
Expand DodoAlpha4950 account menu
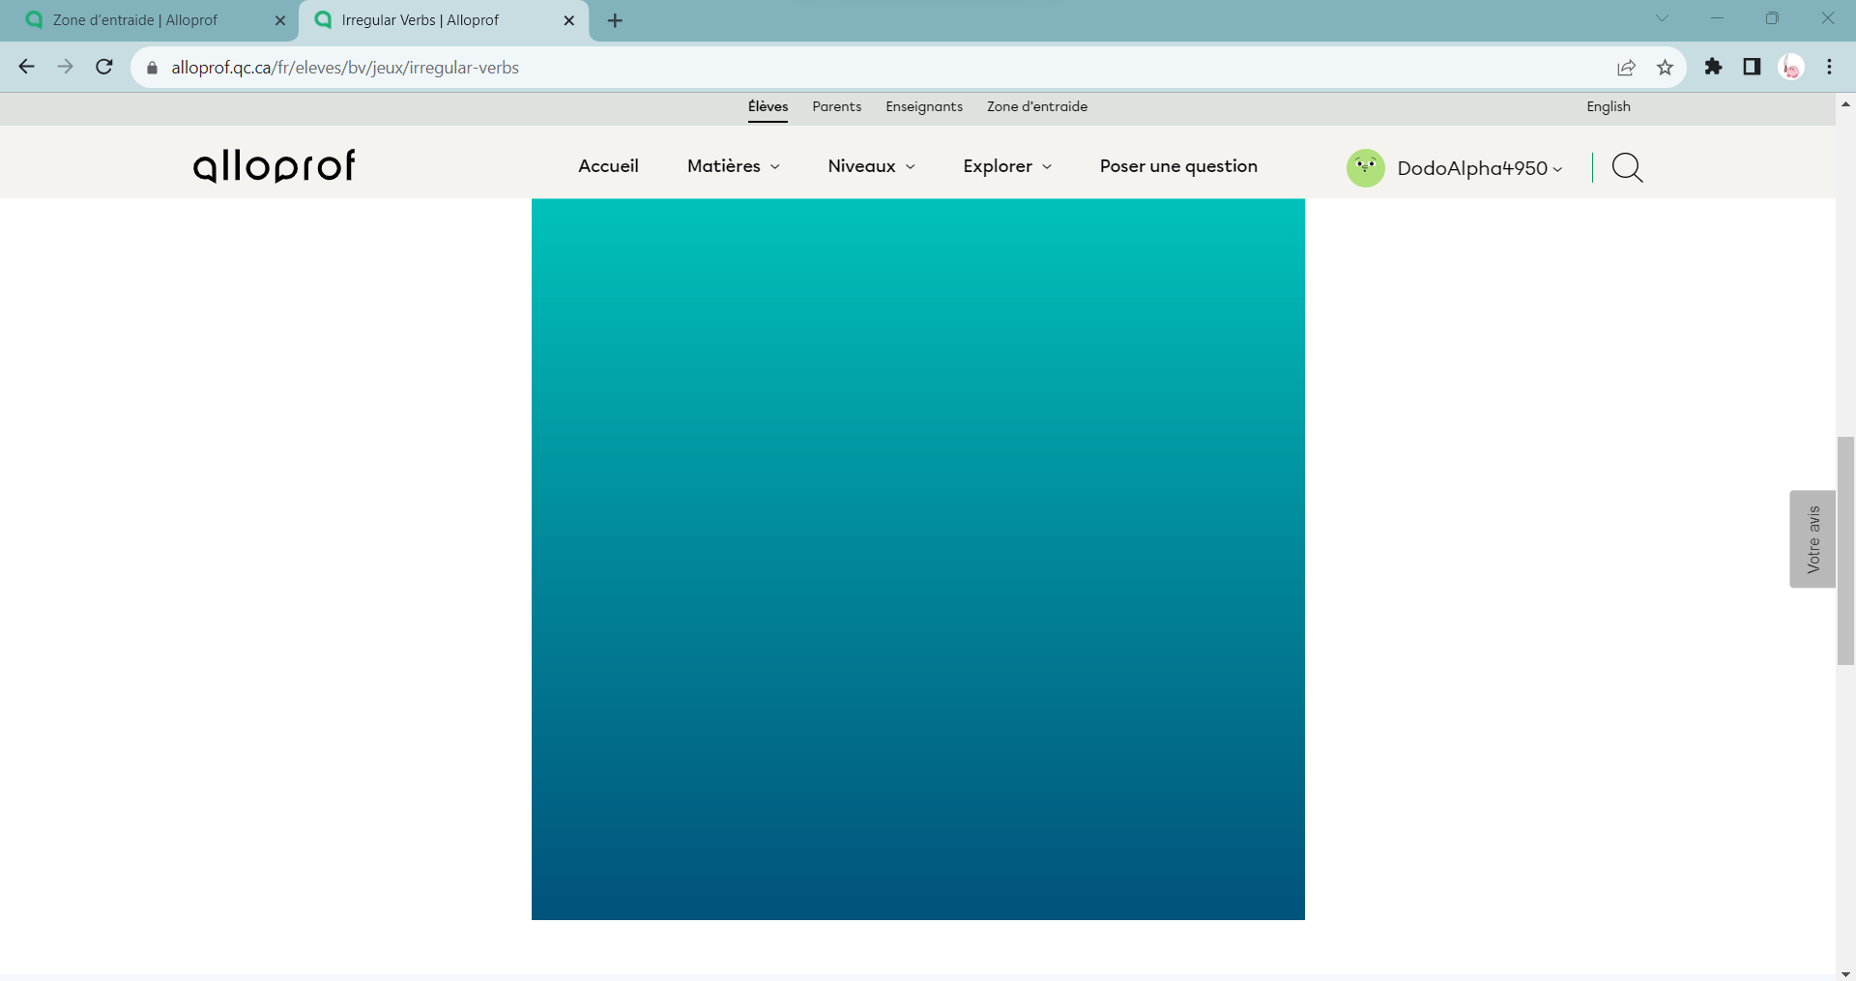point(1479,168)
